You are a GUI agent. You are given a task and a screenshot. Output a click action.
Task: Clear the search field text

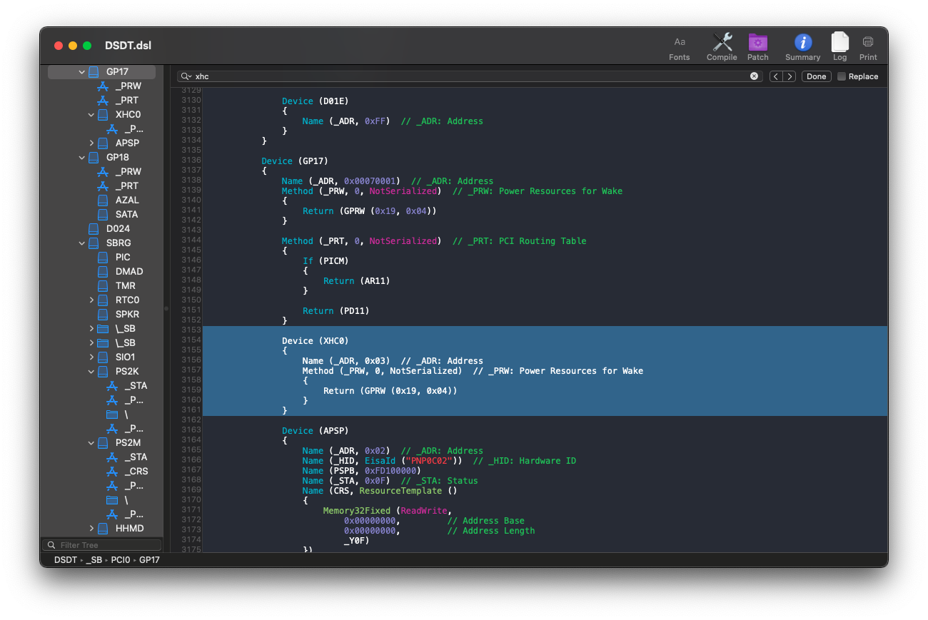point(754,76)
